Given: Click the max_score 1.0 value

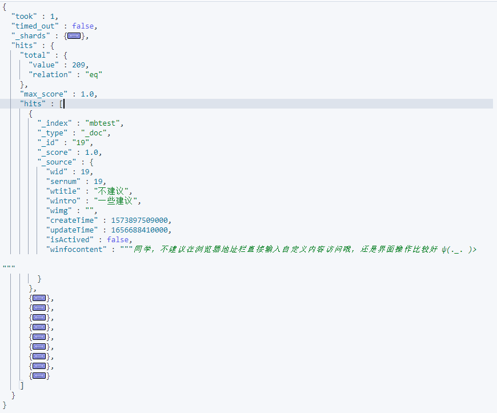Looking at the screenshot, I should (88, 94).
